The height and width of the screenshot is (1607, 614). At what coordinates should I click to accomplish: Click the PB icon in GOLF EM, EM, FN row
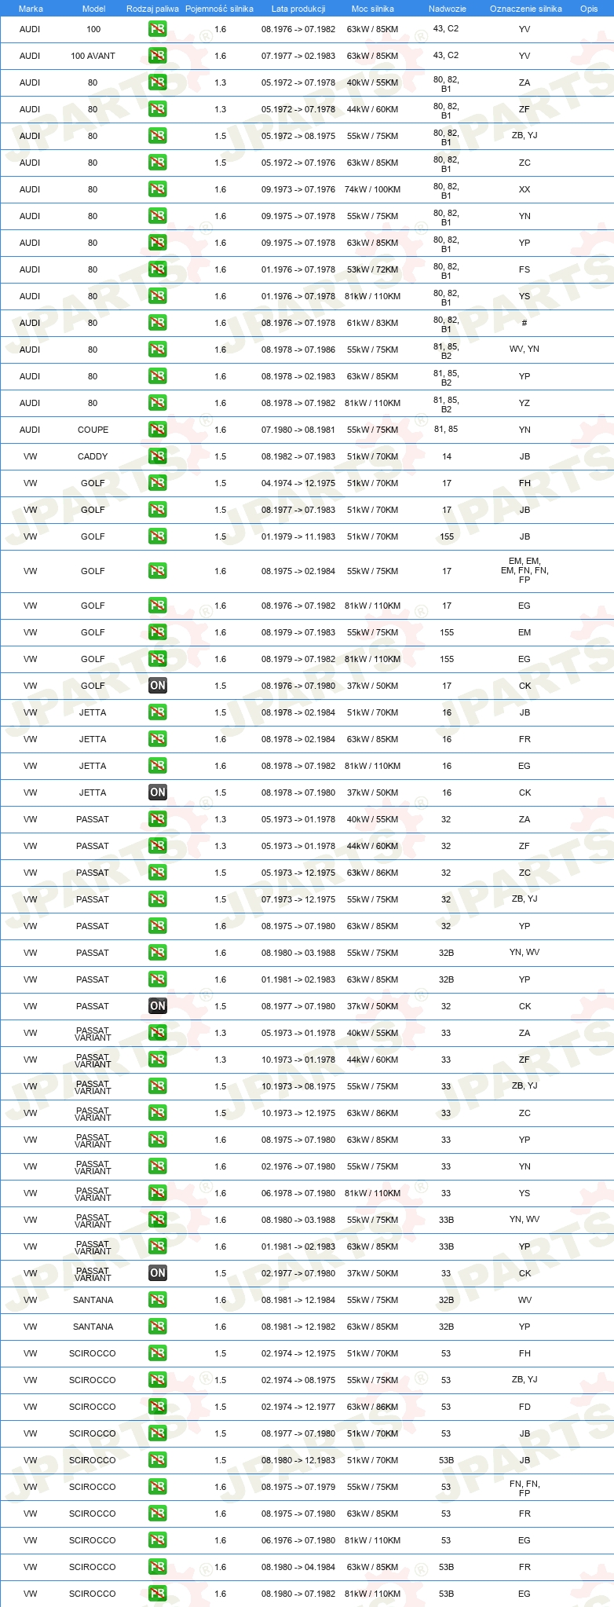[158, 571]
